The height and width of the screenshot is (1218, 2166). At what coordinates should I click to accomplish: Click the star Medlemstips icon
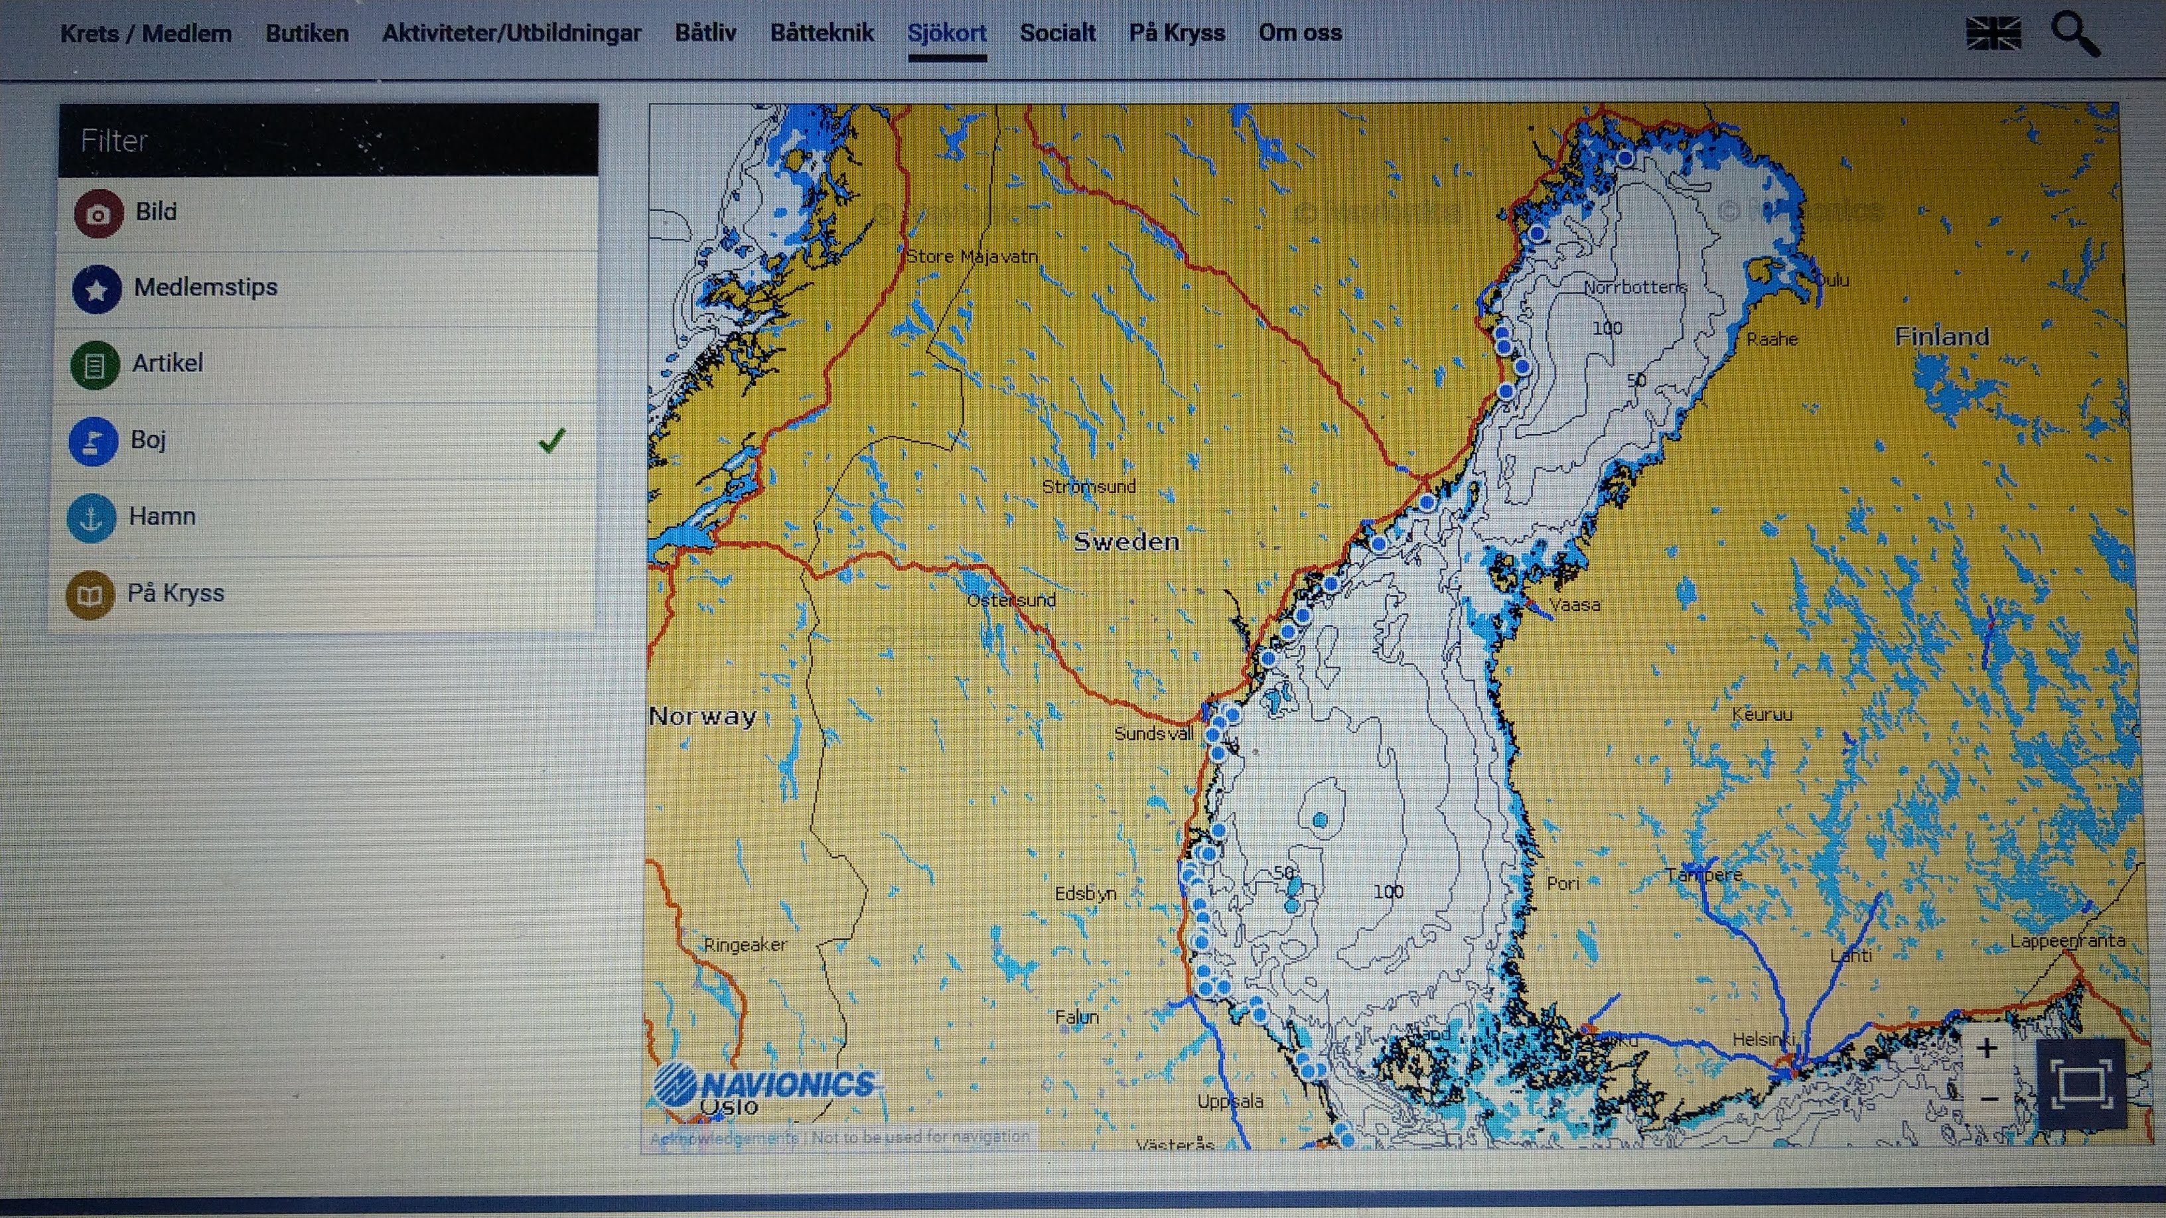tap(96, 289)
